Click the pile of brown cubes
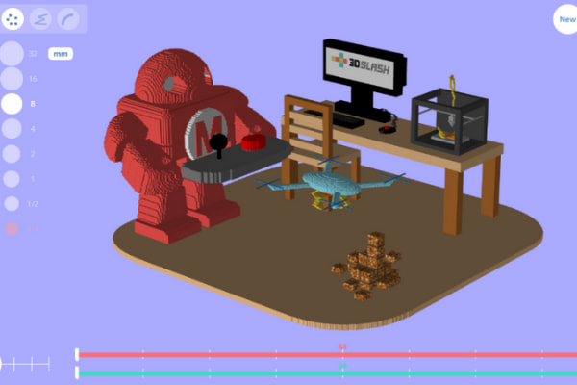The image size is (577, 385). pos(368,266)
